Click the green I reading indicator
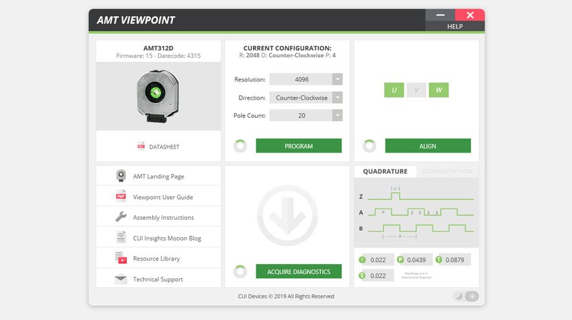Screen dimensions: 572x320 coord(362,260)
